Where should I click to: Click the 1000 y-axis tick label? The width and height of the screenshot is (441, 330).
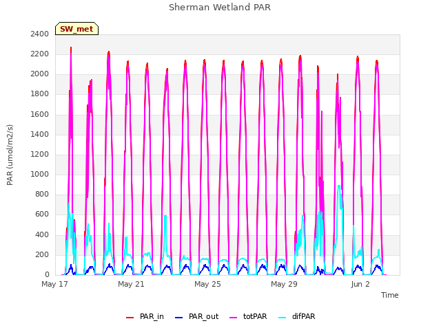[x=40, y=174]
